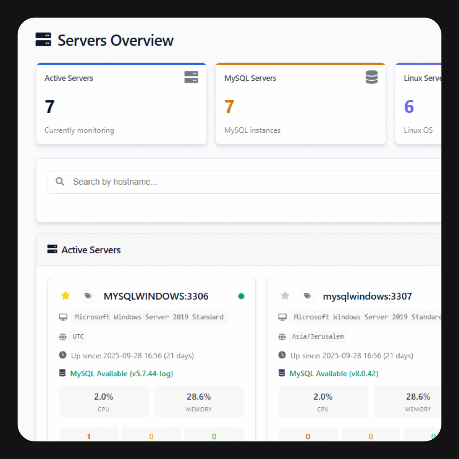This screenshot has height=459, width=459.
Task: Click the 2.0% CPU tile on MYSQLWINDOWS:3306
Action: pos(104,401)
